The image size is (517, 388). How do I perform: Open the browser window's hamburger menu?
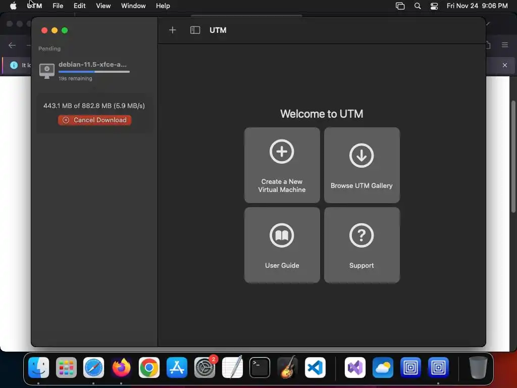point(505,45)
